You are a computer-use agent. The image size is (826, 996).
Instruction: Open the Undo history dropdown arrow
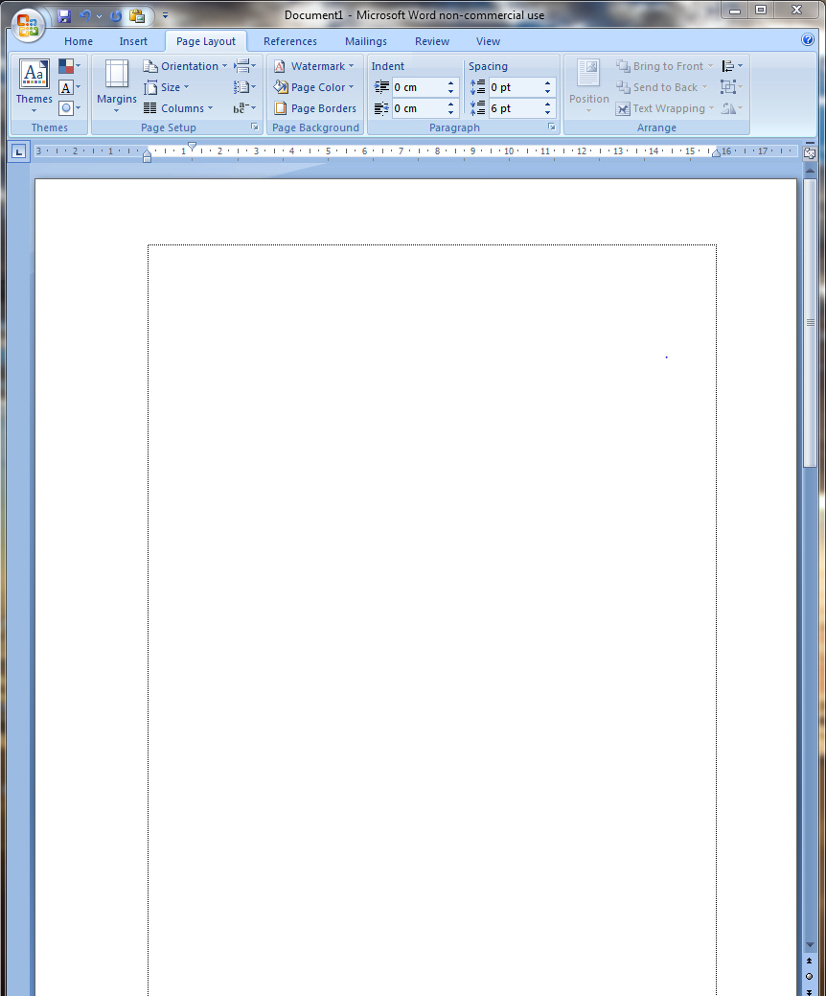coord(99,16)
